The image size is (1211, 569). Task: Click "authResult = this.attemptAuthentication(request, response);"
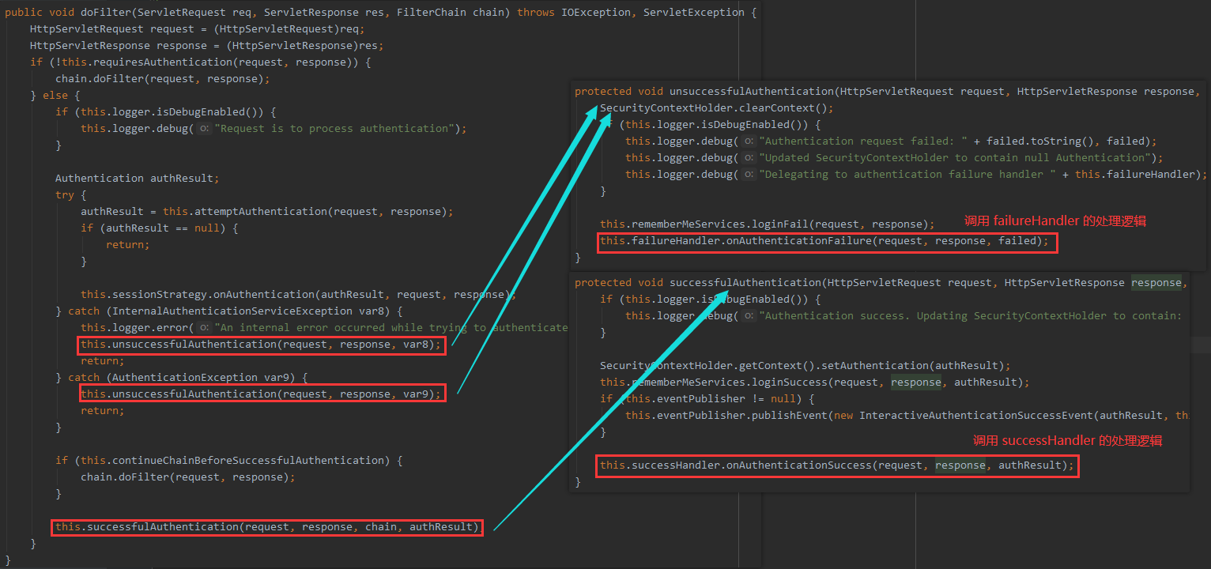tap(267, 212)
